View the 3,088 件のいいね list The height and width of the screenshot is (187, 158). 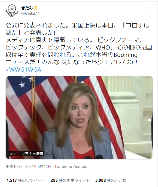(111, 180)
